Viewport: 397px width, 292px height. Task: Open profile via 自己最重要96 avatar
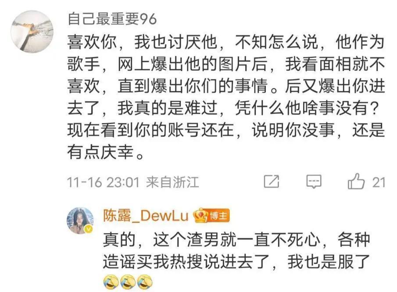tap(32, 32)
